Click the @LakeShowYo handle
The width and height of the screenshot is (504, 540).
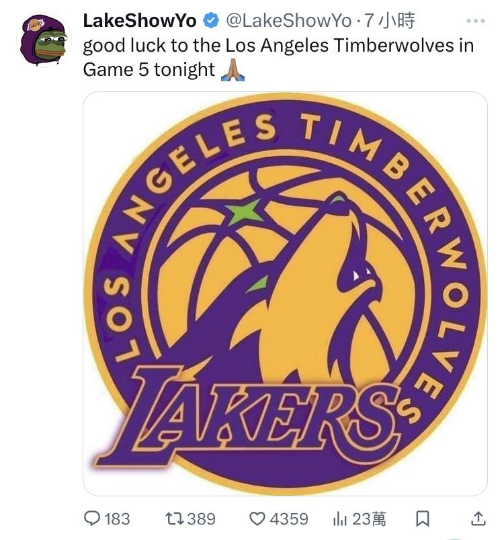tap(289, 21)
